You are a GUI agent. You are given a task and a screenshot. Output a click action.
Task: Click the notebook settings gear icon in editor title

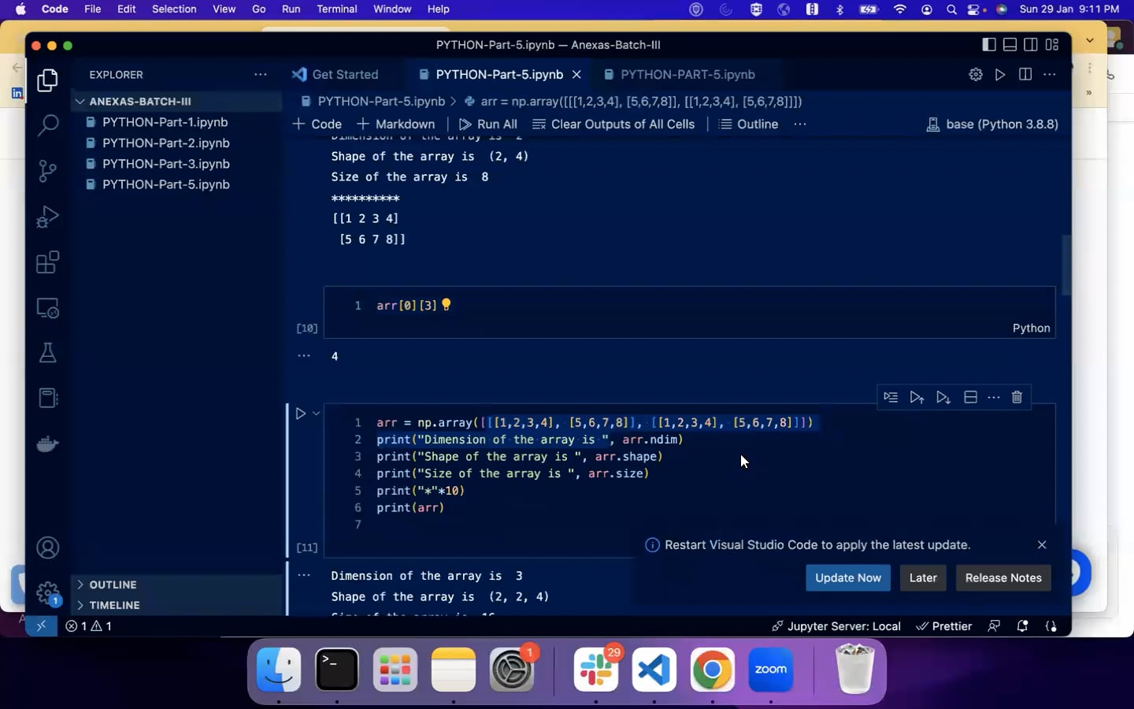[976, 74]
